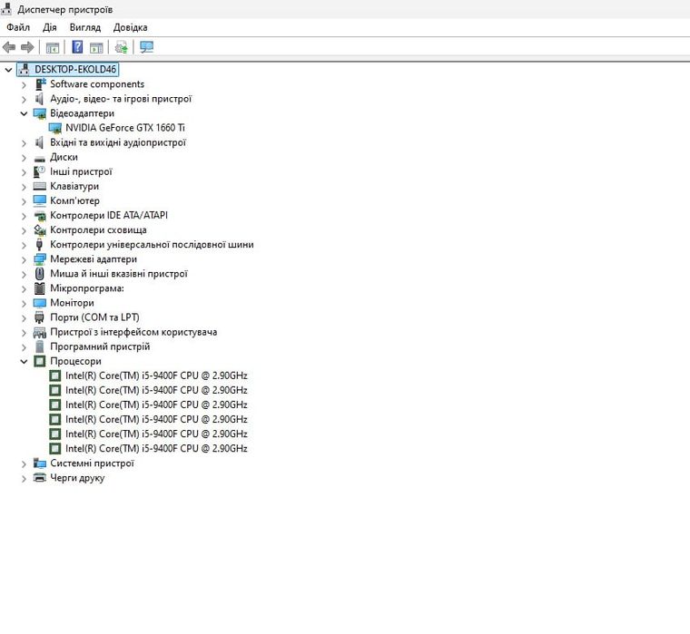Image resolution: width=690 pixels, height=634 pixels.
Task: Select the Програмний пристрій label
Action: point(100,346)
